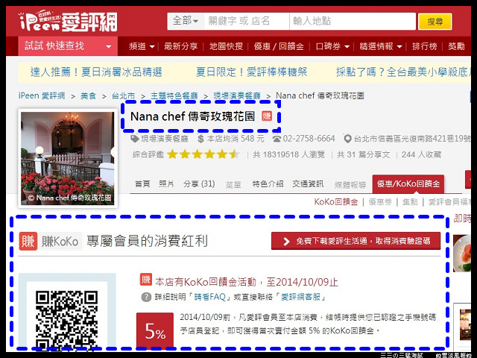Switch to the 特色介紹 tab
The height and width of the screenshot is (358, 477).
coord(268,184)
